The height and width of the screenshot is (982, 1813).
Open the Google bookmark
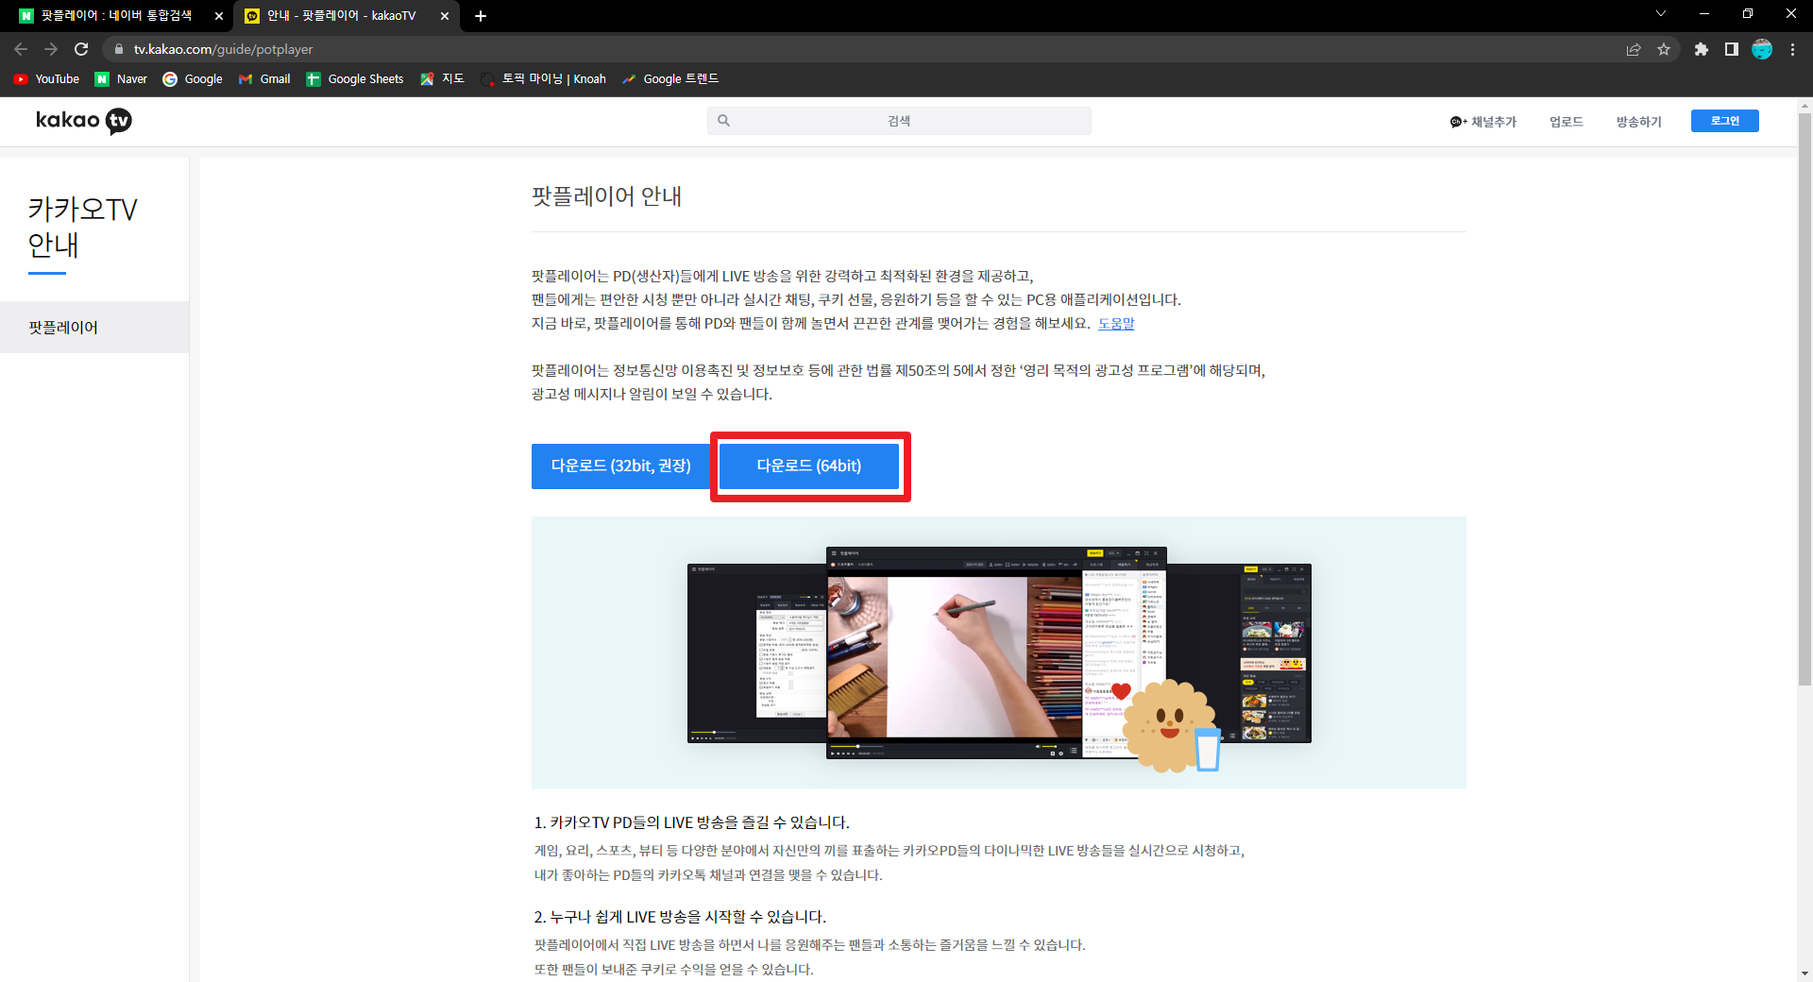tap(193, 79)
